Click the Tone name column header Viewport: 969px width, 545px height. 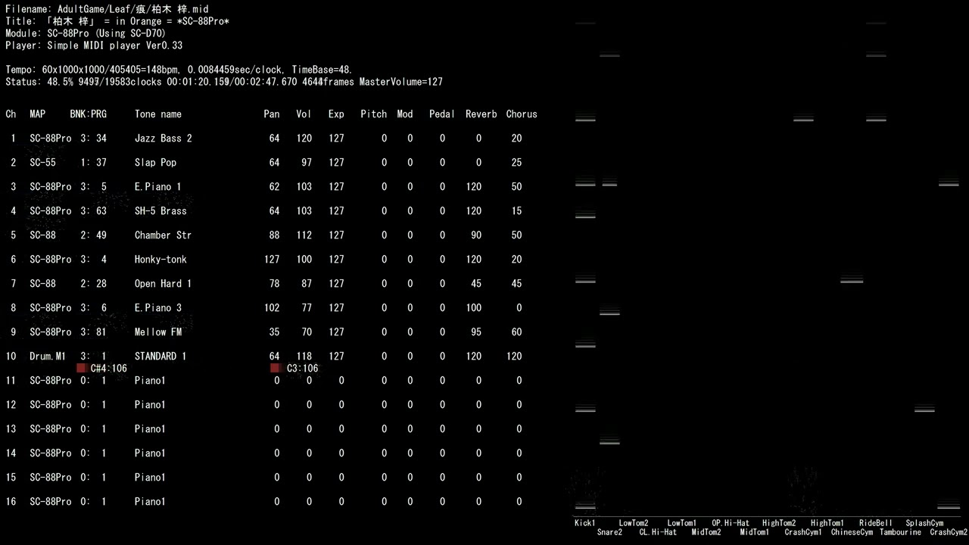(158, 114)
